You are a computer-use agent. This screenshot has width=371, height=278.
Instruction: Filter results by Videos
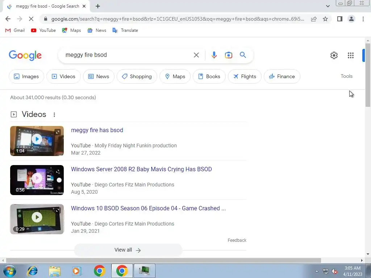pos(63,76)
